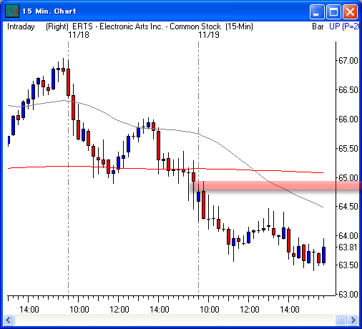Image resolution: width=362 pixels, height=329 pixels.
Task: Click the (Right) scale label
Action: click(x=57, y=26)
